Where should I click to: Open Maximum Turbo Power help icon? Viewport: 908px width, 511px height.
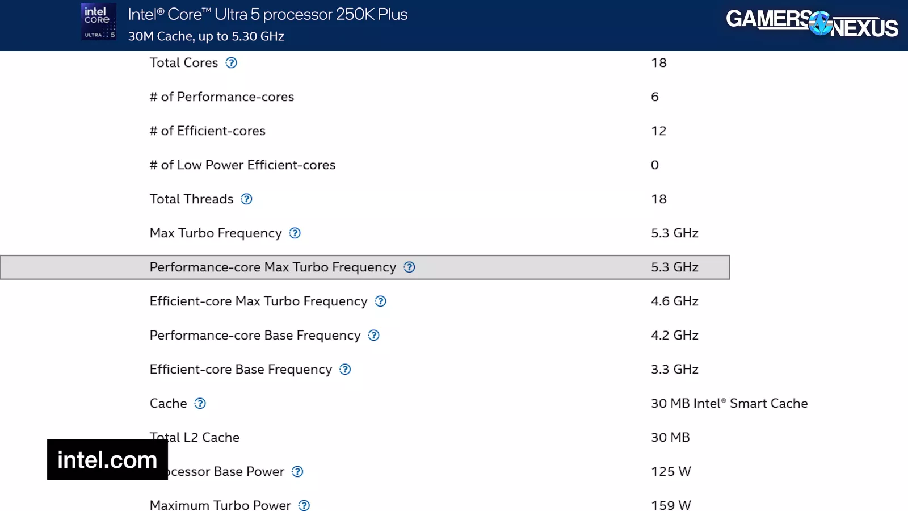(x=304, y=505)
